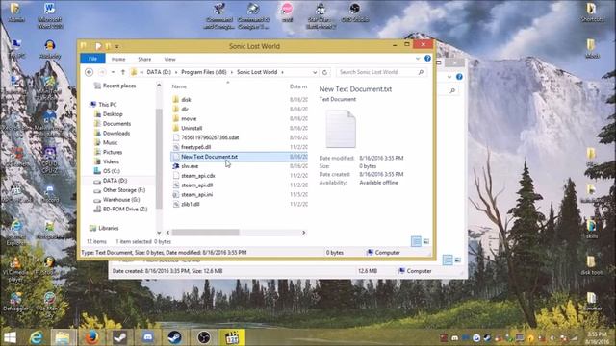The image size is (616, 346).
Task: Open Videos in navigation pane
Action: (x=107, y=161)
